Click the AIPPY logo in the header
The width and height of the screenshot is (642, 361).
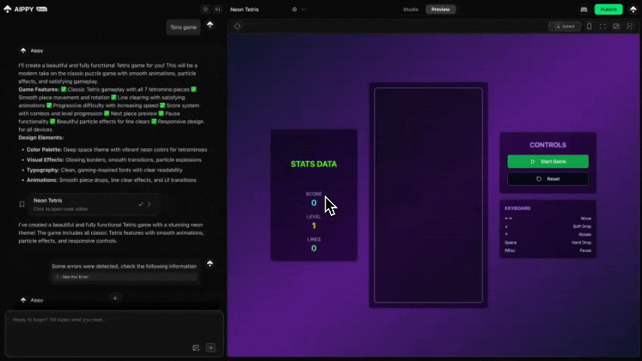[x=20, y=9]
